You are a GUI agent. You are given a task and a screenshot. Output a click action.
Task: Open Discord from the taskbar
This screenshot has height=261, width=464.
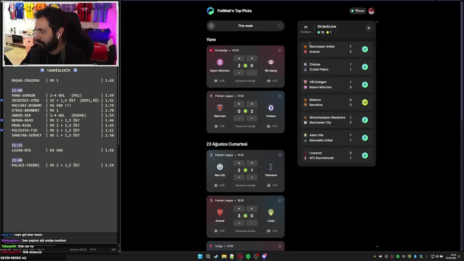pyautogui.click(x=264, y=257)
